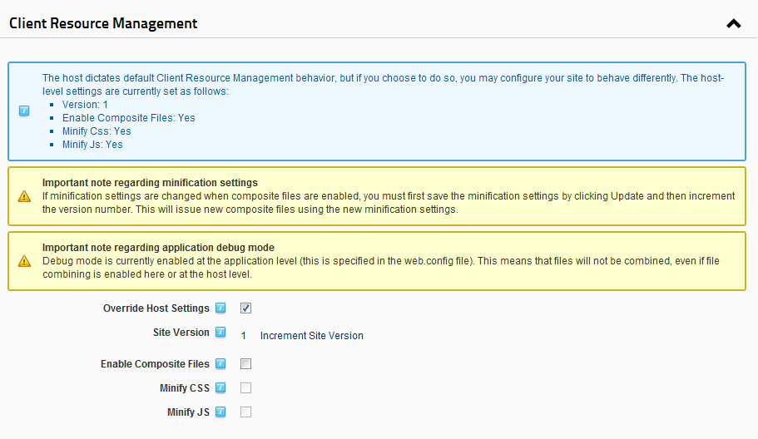Click the Enable Composite Files label text
The width and height of the screenshot is (758, 439).
155,364
